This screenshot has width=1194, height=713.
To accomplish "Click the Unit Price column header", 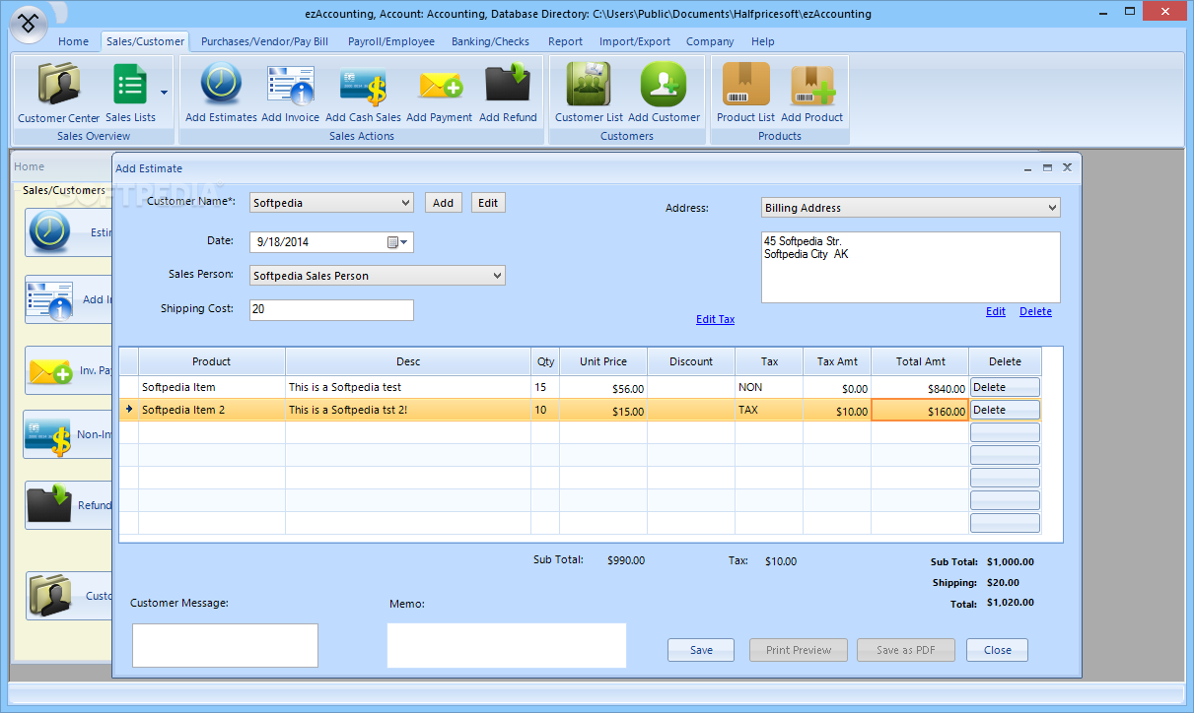I will tap(603, 361).
